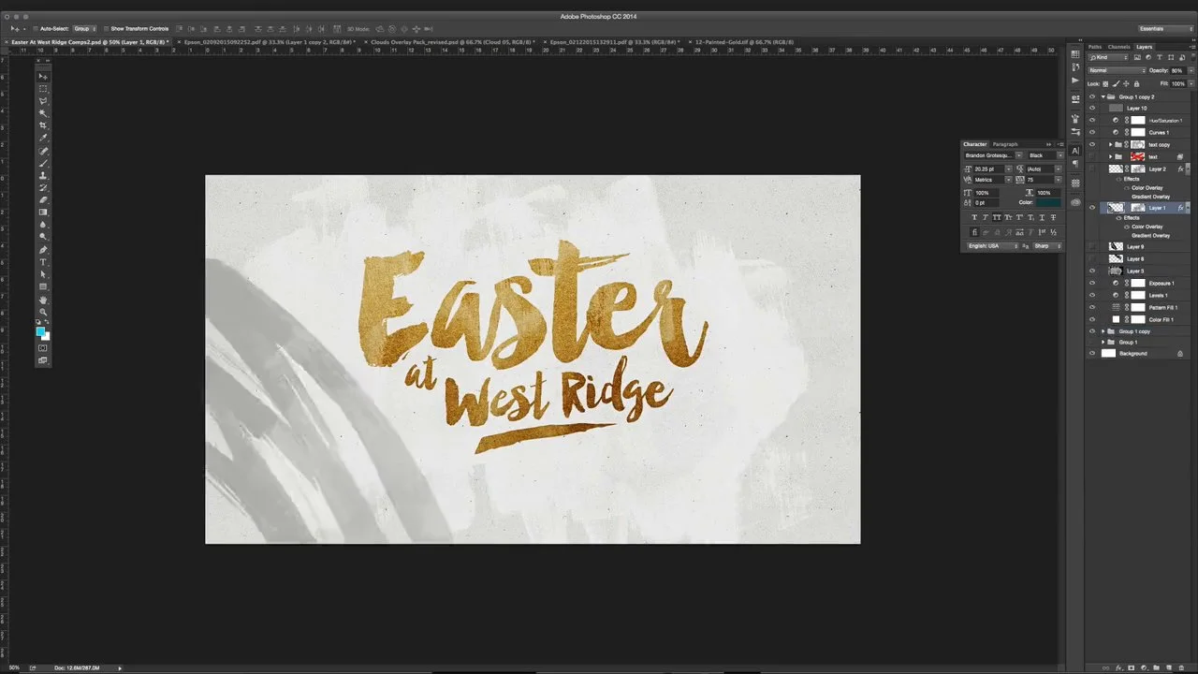This screenshot has width=1198, height=674.
Task: Hide Layer 10 visibility
Action: (1091, 109)
